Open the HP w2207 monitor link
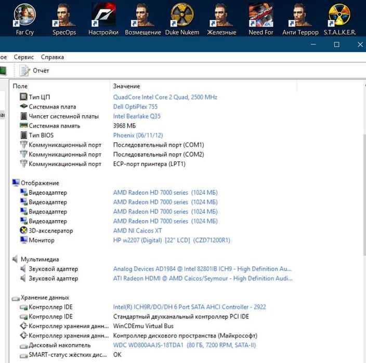This screenshot has height=363, width=366. coord(172,240)
